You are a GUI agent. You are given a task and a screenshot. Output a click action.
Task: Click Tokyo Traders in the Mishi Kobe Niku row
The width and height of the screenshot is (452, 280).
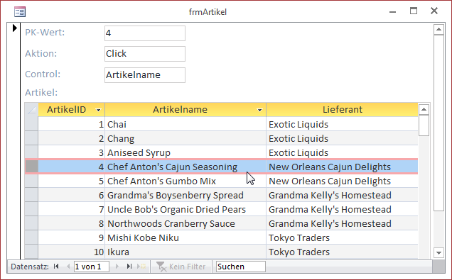point(342,237)
